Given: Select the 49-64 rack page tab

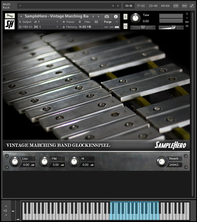Looking at the screenshot, I should (165, 6).
